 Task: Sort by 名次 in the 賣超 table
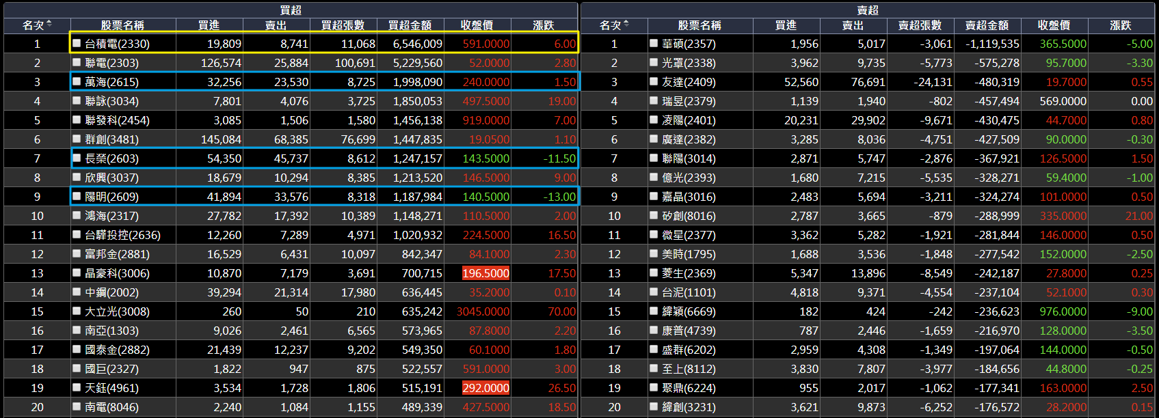(x=614, y=25)
